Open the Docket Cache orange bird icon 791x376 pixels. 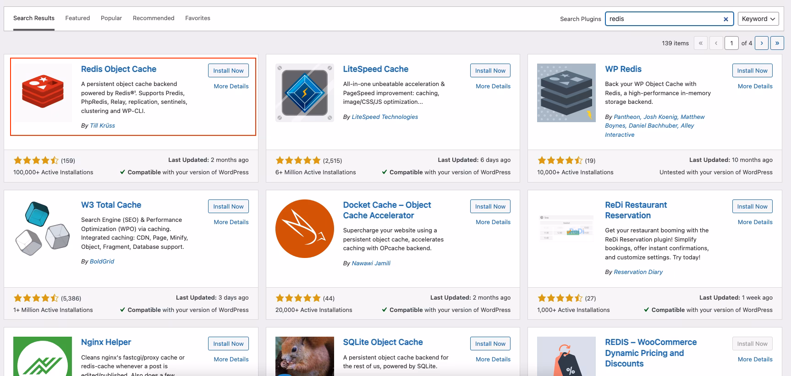[305, 229]
